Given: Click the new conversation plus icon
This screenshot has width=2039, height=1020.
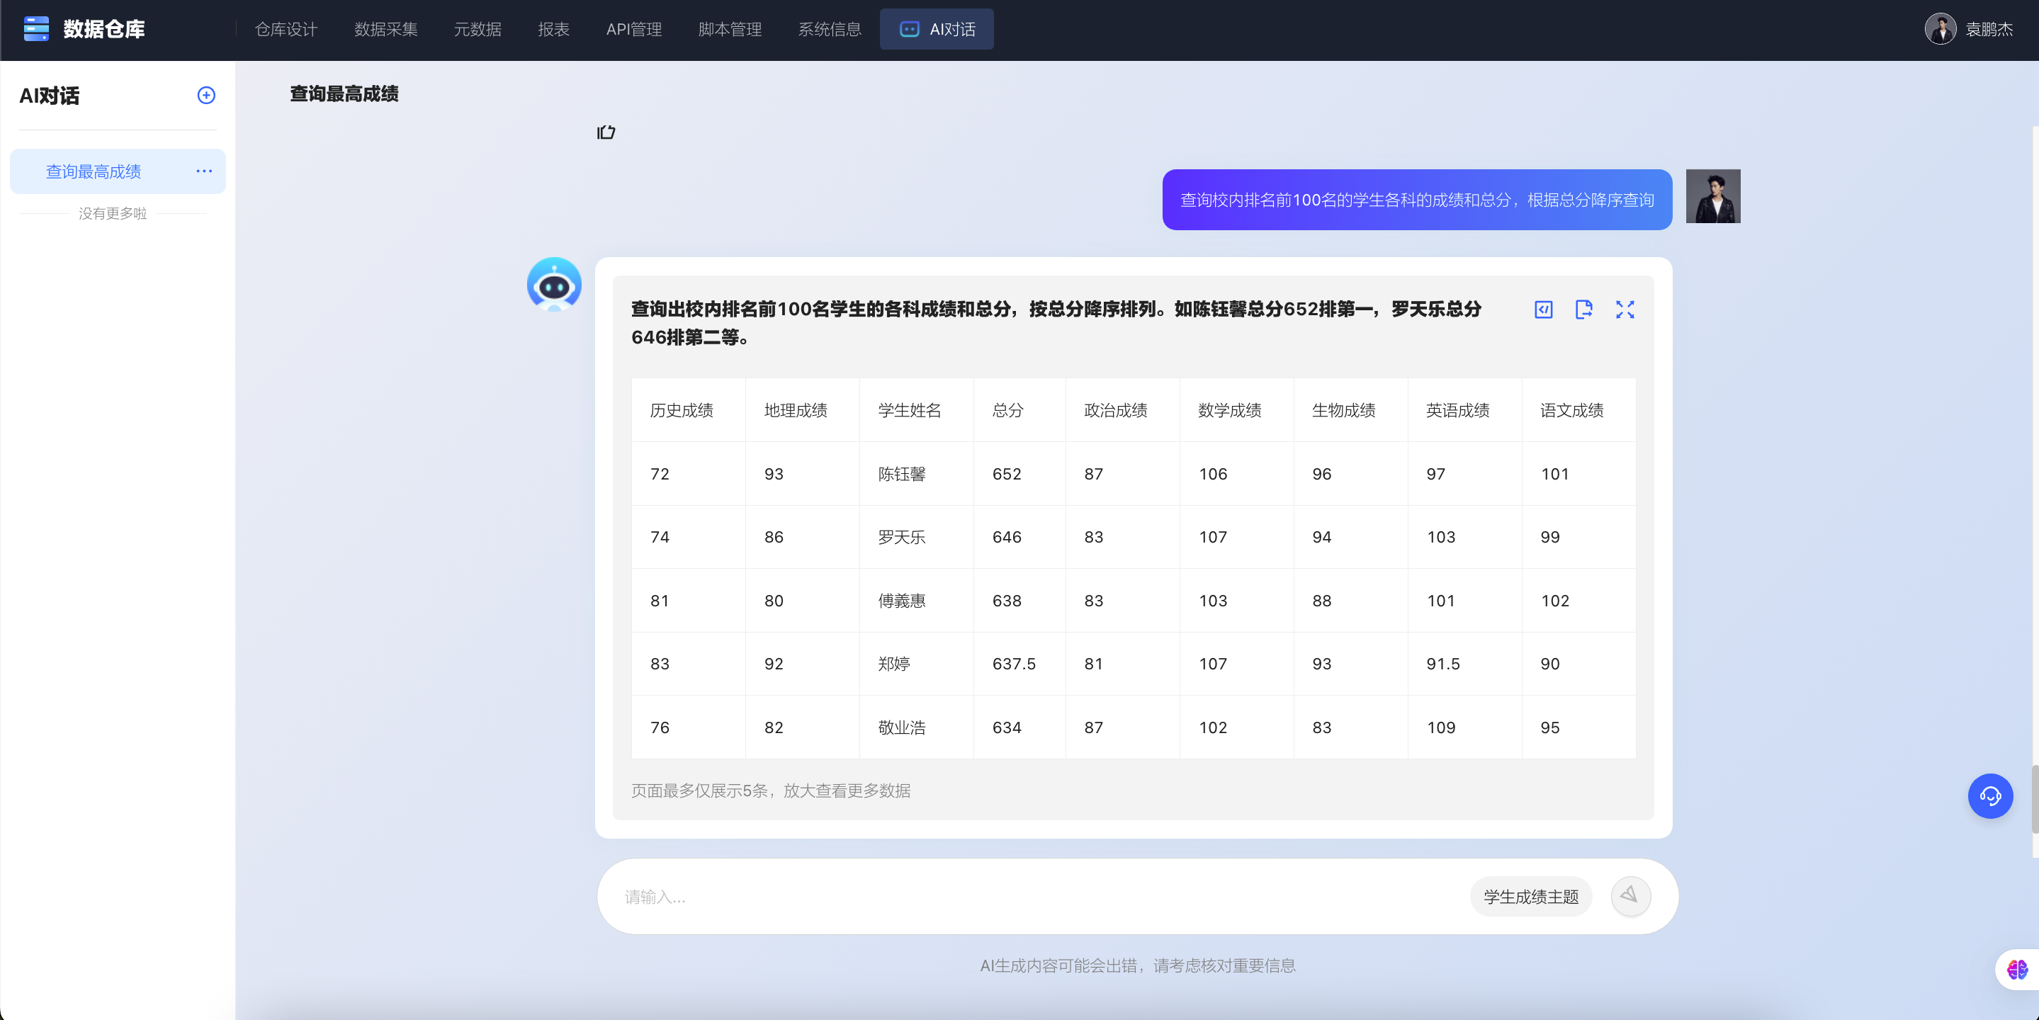Looking at the screenshot, I should tap(205, 96).
